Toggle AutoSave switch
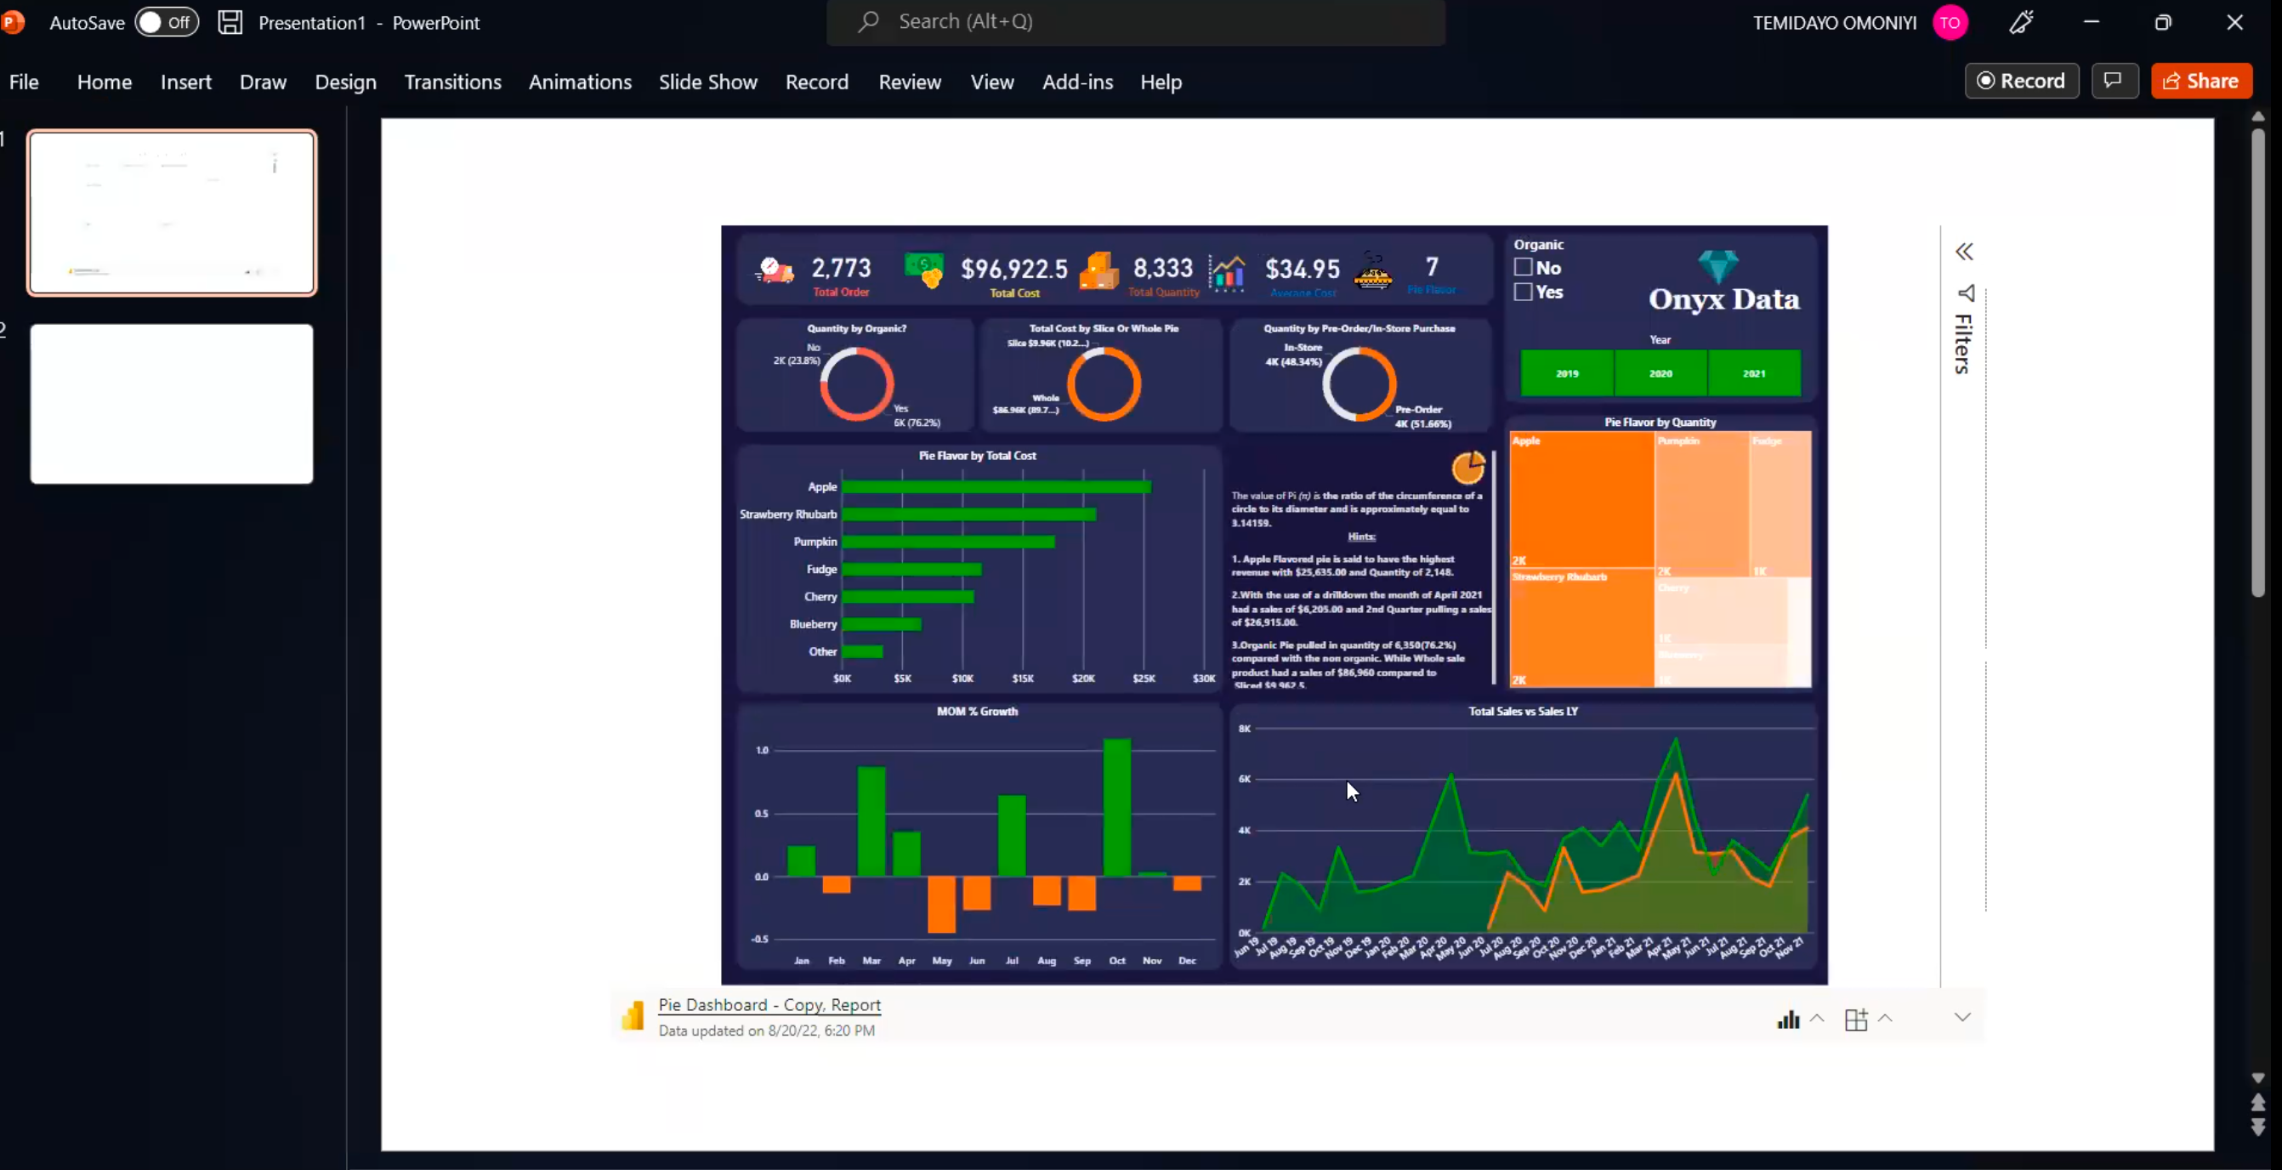The width and height of the screenshot is (2282, 1170). (167, 22)
